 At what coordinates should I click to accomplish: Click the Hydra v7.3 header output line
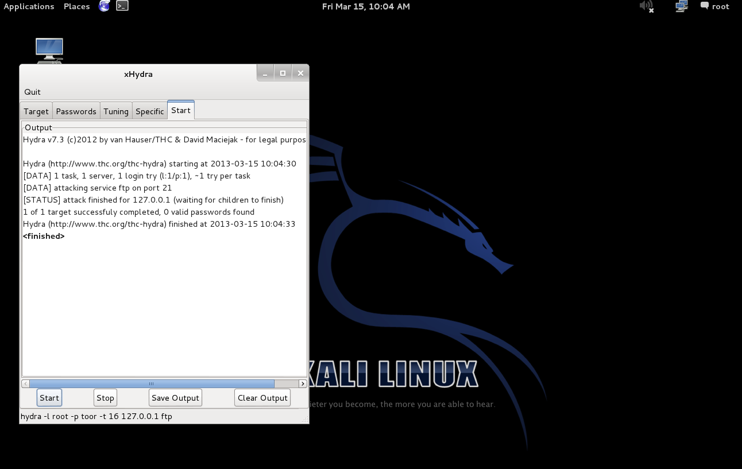pos(164,139)
